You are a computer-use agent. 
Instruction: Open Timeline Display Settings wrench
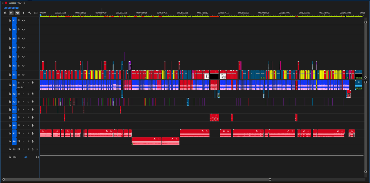point(30,13)
